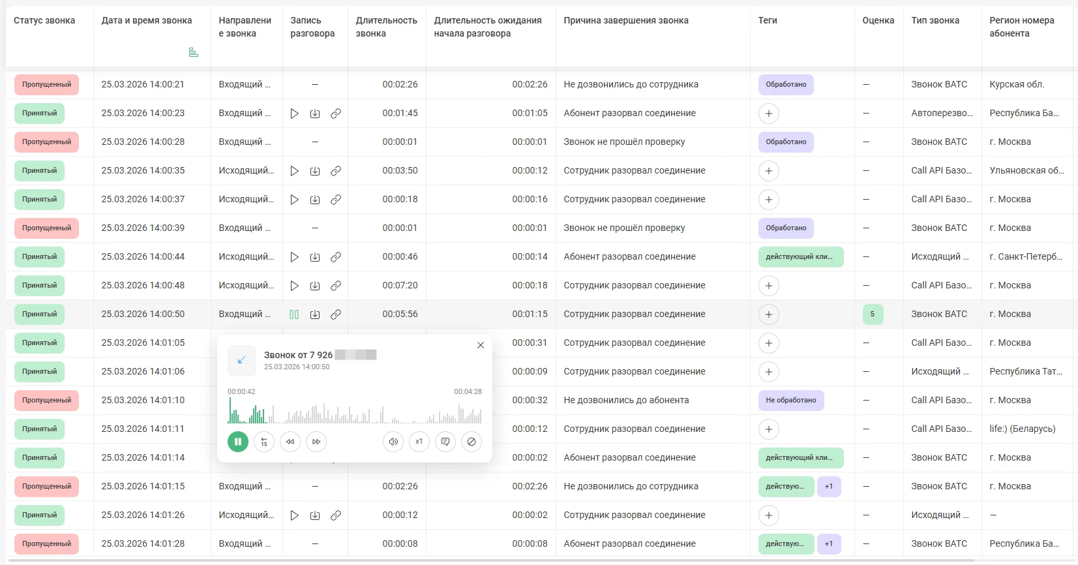Close the call recording player popup

[x=481, y=345]
